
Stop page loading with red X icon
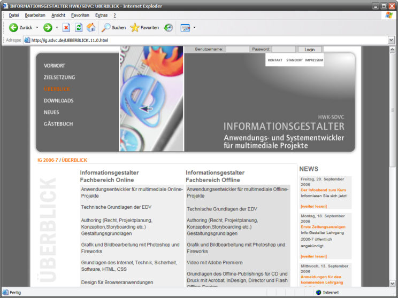pos(66,27)
